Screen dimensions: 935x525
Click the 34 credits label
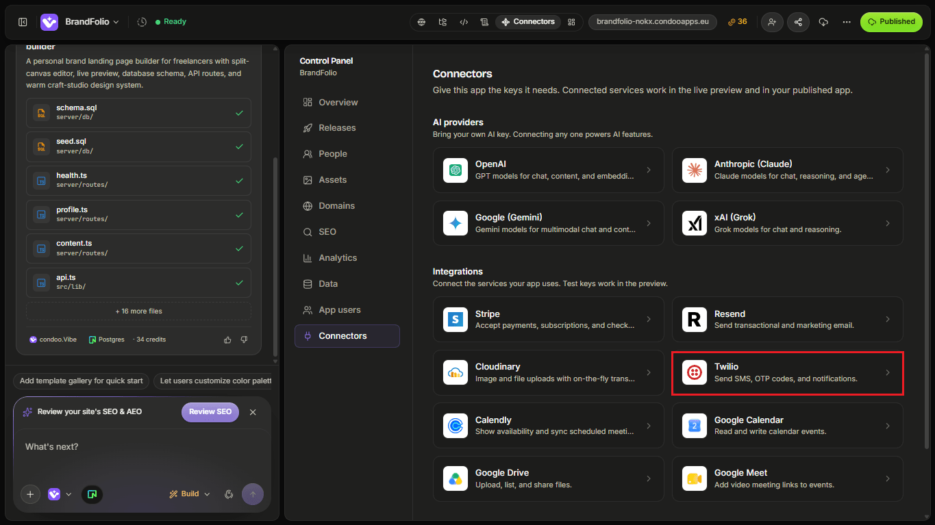(151, 340)
